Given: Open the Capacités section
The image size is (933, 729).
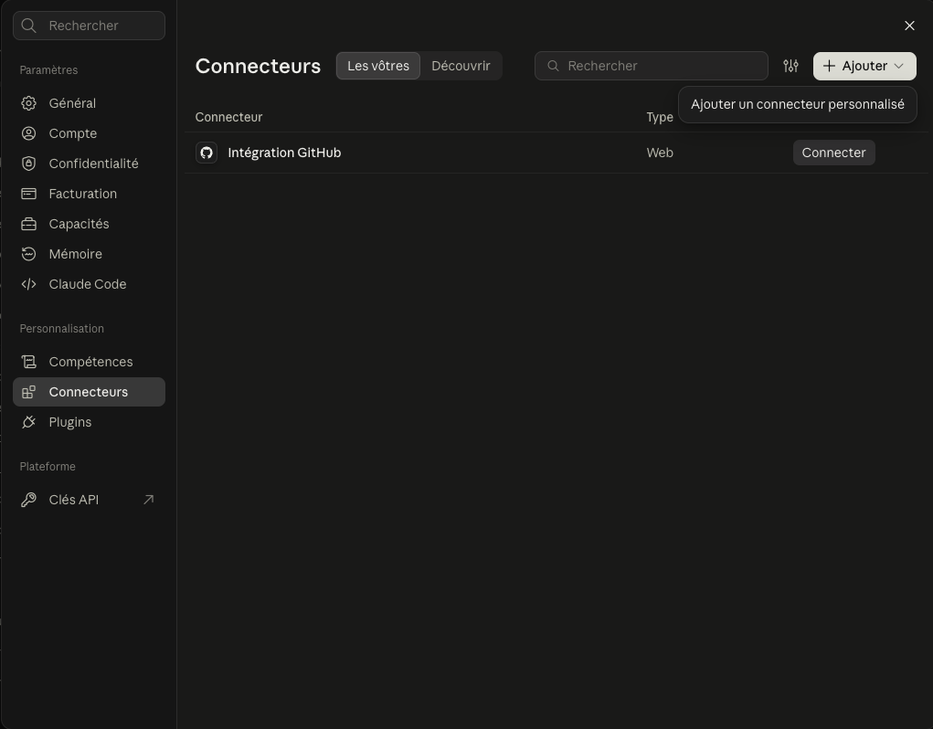Looking at the screenshot, I should (x=89, y=224).
